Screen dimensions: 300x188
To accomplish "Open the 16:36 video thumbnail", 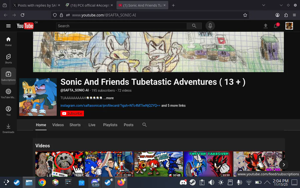I will click(60, 164).
